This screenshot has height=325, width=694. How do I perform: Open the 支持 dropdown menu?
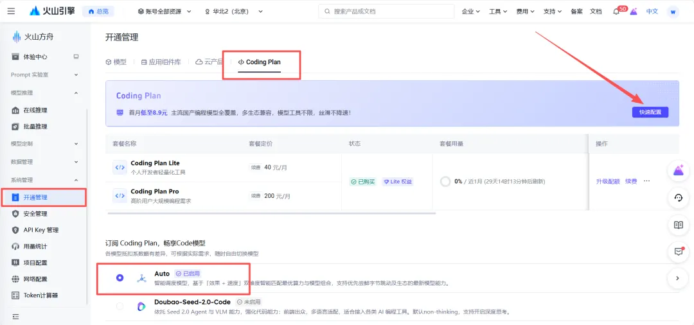point(553,12)
